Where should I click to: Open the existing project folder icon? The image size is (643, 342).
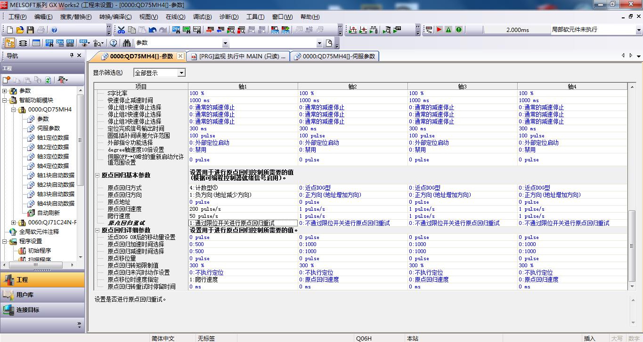point(20,30)
